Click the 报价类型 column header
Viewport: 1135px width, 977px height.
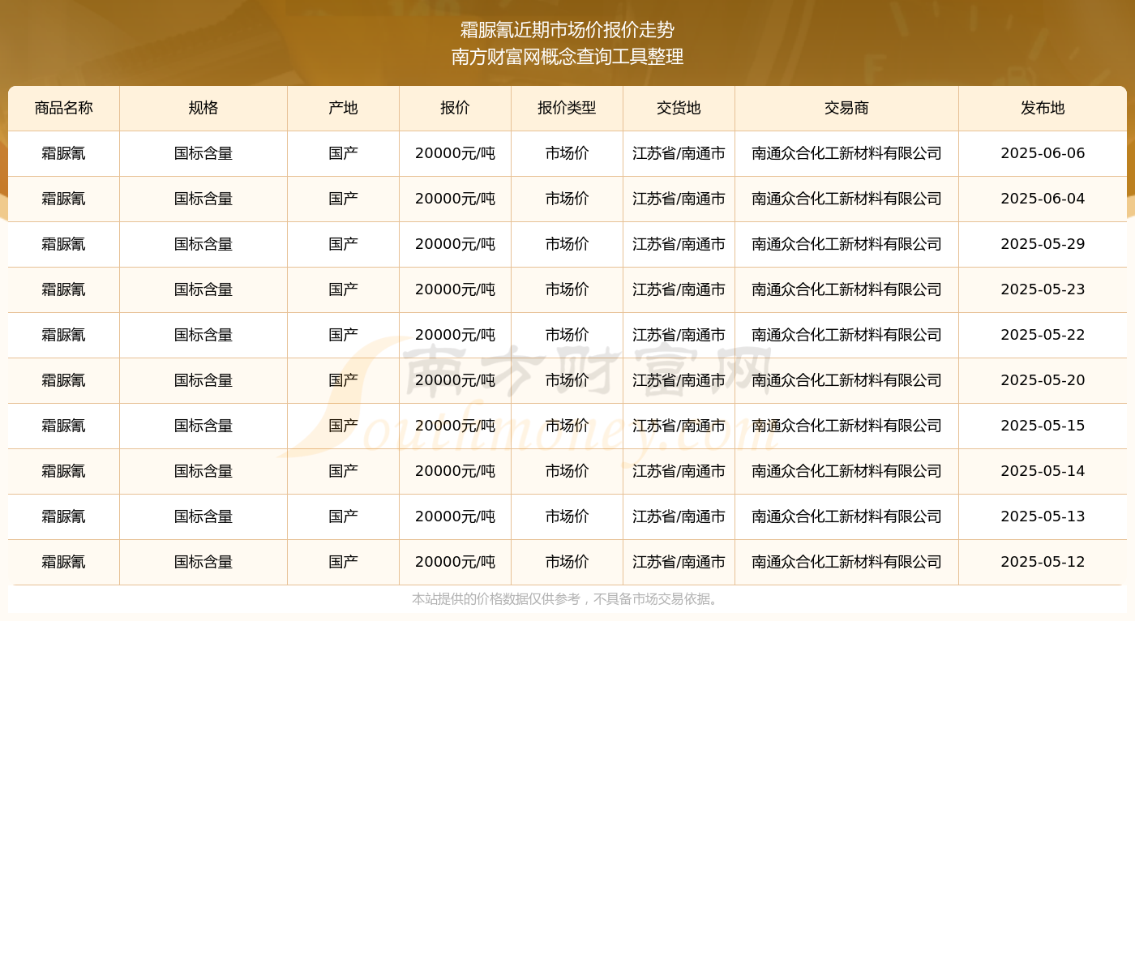(x=567, y=109)
